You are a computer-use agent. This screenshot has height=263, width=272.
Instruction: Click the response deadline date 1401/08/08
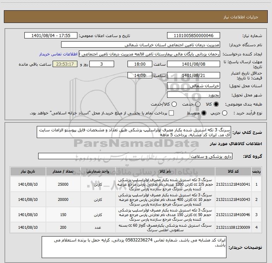tap(194, 64)
